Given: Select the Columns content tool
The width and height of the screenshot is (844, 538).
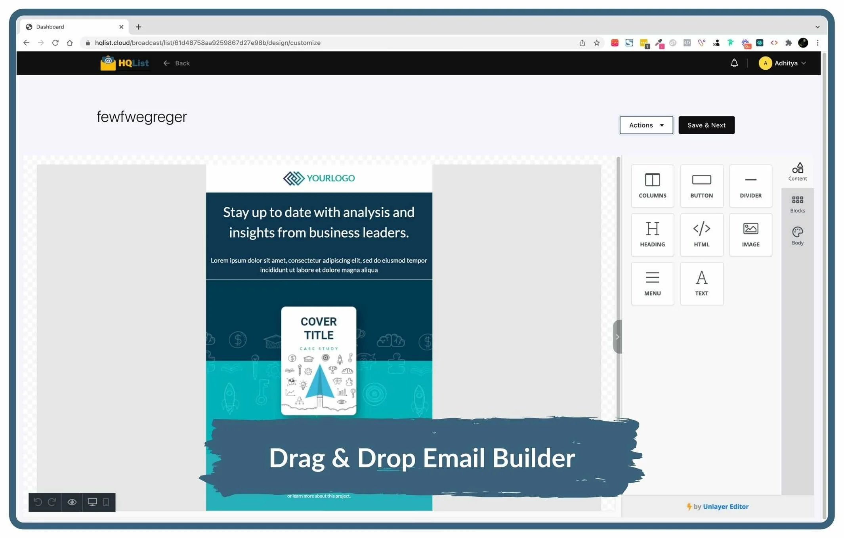Looking at the screenshot, I should click(652, 186).
